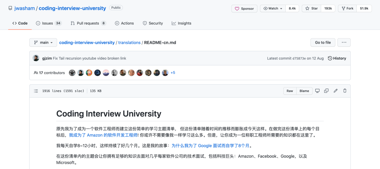The height and width of the screenshot is (169, 380).
Task: Click the Coding Interview University heading
Action: [x=109, y=113]
